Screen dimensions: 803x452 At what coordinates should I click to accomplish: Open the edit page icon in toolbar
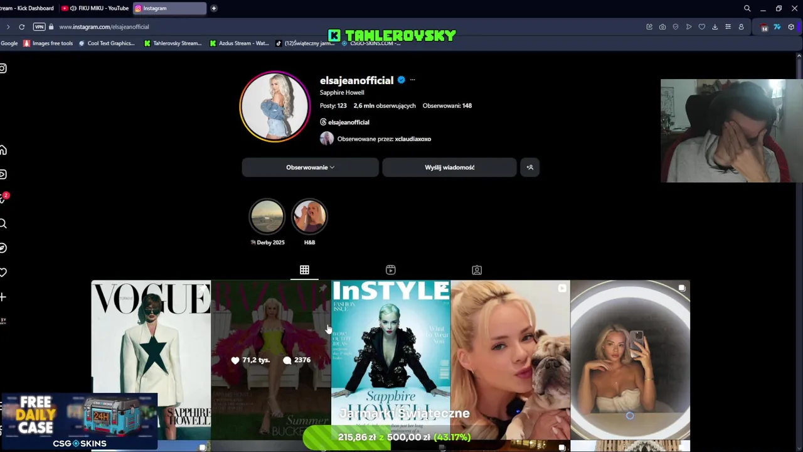click(x=649, y=27)
